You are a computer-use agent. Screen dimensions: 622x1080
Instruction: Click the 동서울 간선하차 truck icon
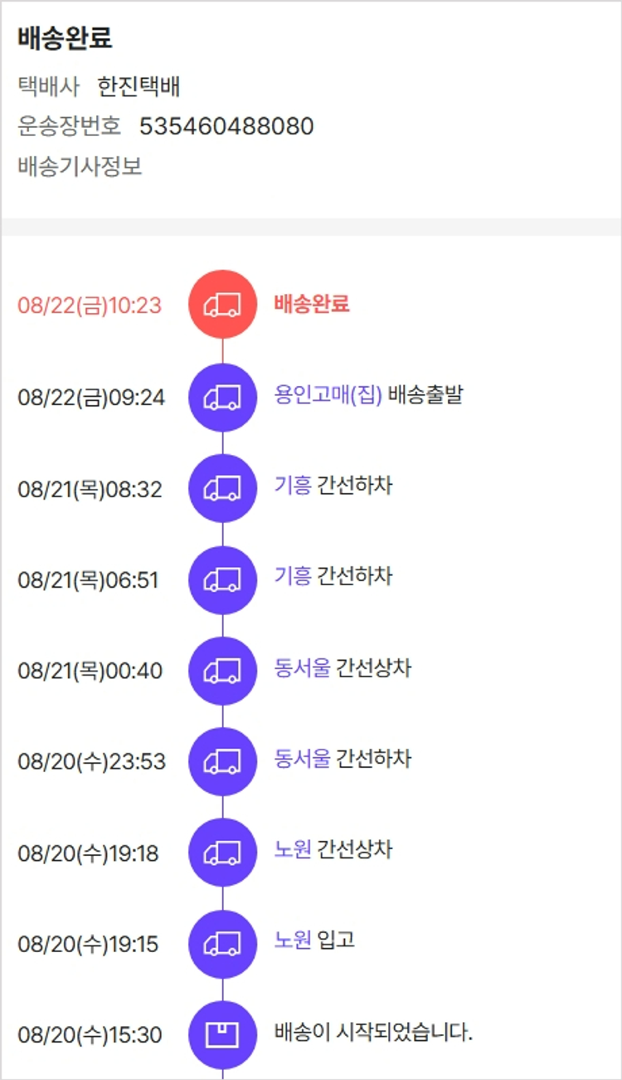[222, 761]
